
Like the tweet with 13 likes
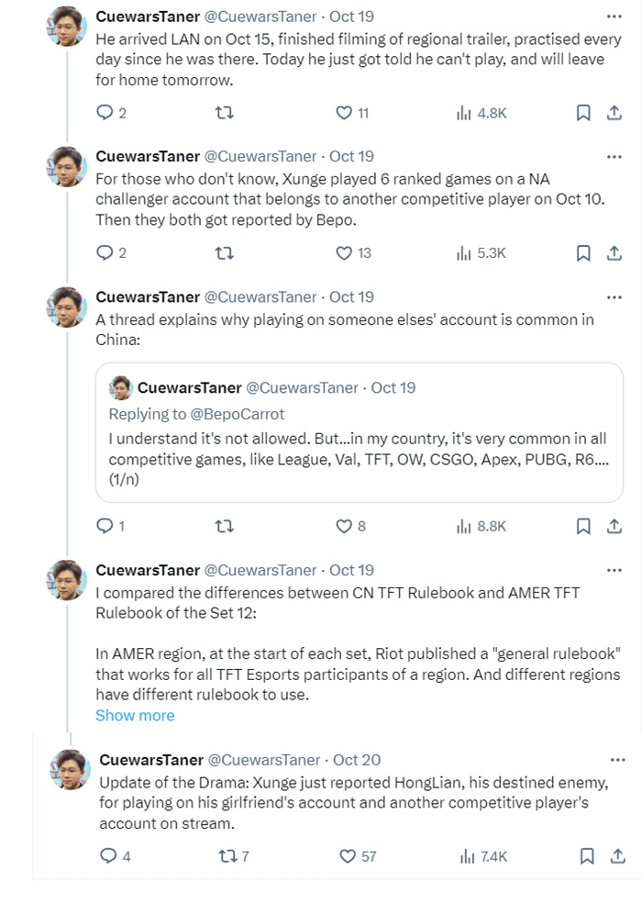344,252
